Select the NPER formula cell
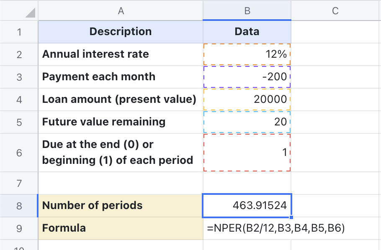 pos(247,228)
